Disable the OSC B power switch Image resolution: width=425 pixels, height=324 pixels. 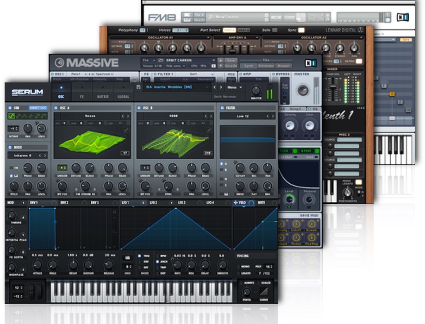[x=139, y=107]
